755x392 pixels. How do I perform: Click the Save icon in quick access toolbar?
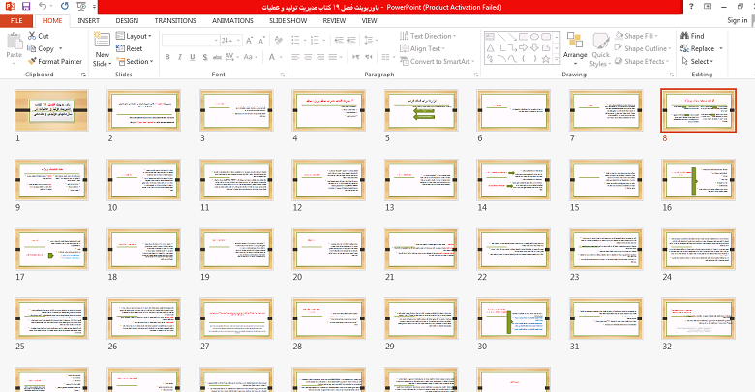(26, 6)
